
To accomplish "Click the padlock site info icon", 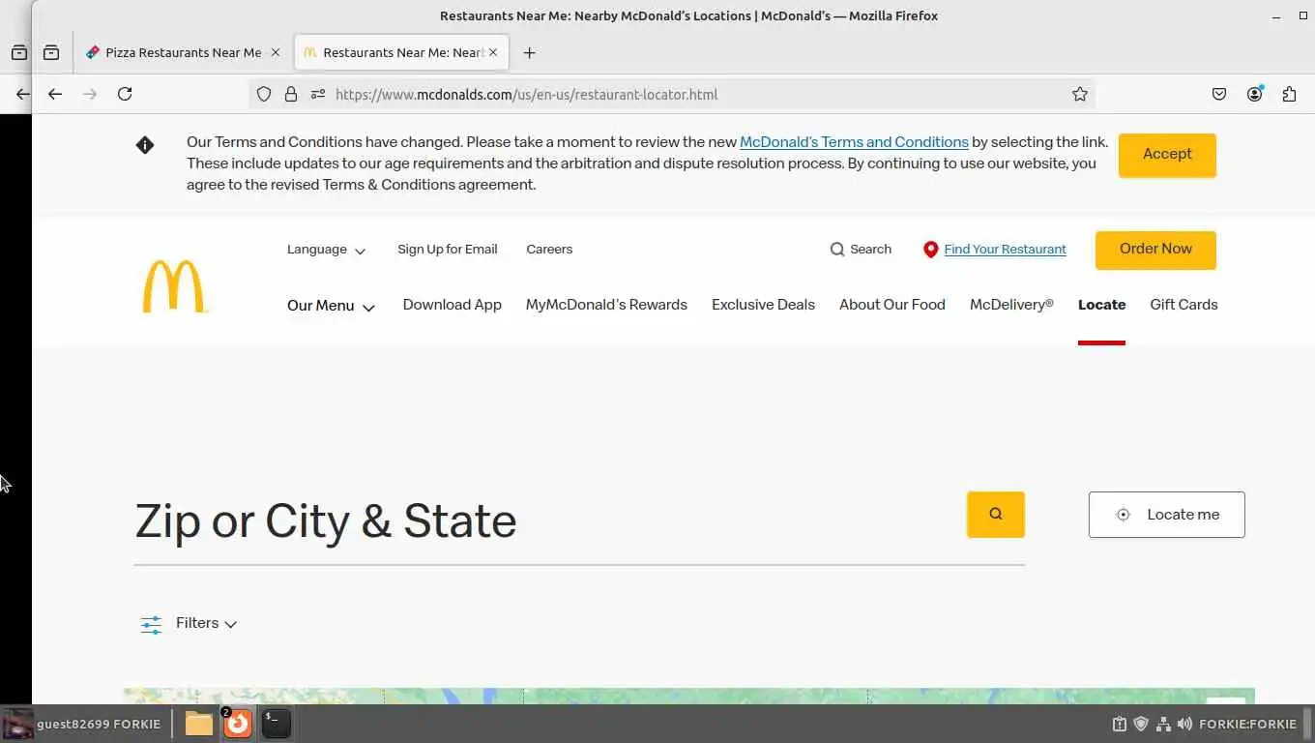I will 291,94.
